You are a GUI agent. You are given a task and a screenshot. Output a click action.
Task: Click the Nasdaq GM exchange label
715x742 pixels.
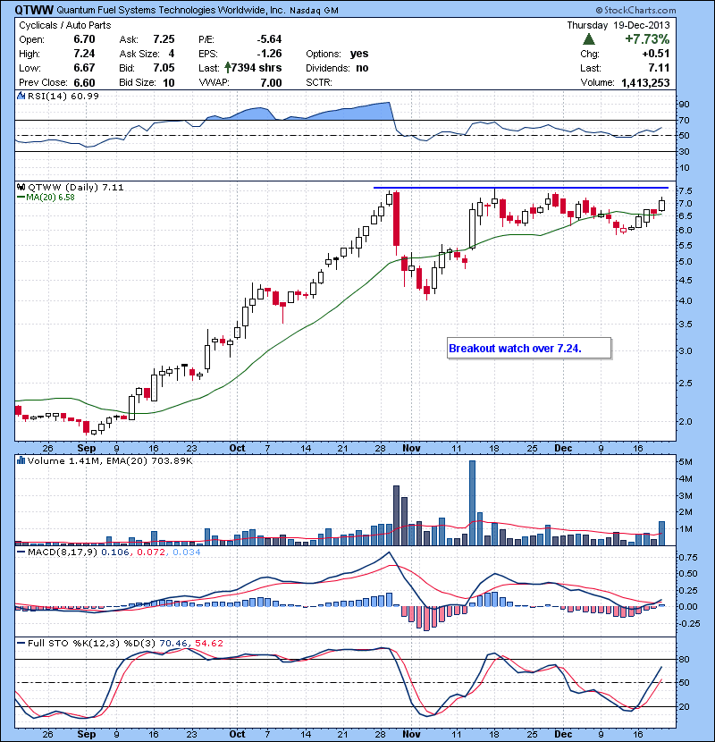(x=314, y=11)
